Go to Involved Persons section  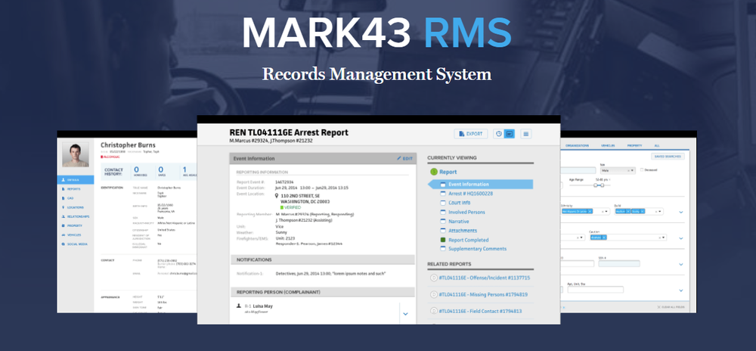[x=466, y=212]
